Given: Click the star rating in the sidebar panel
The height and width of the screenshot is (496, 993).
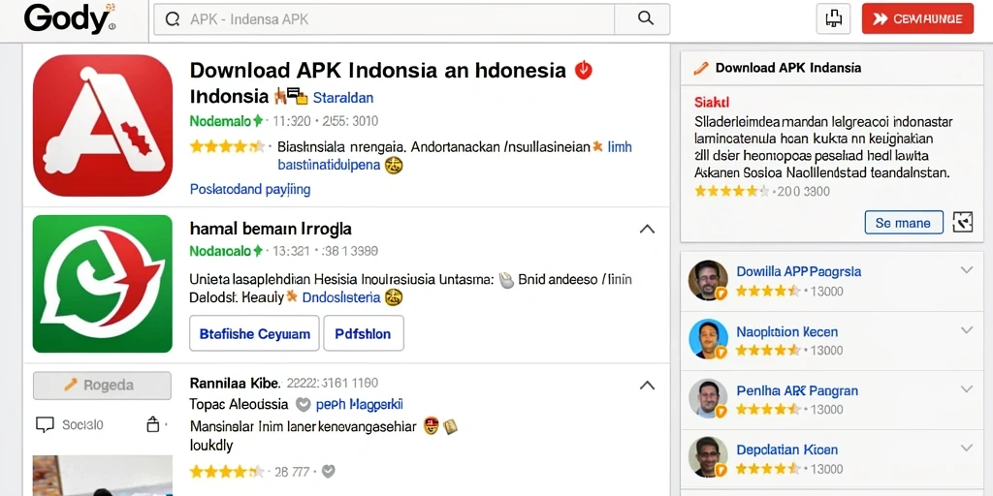Looking at the screenshot, I should coord(731,191).
